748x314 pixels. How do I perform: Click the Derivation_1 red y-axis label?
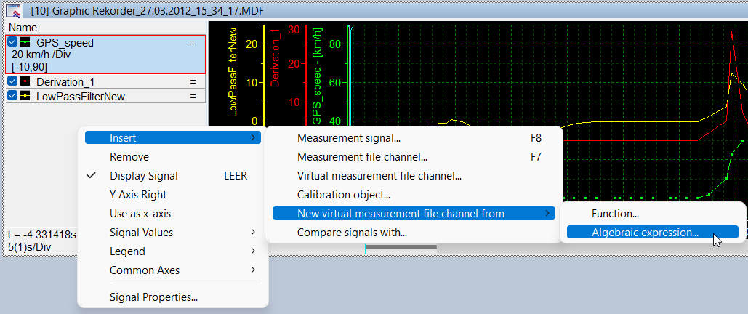[276, 56]
